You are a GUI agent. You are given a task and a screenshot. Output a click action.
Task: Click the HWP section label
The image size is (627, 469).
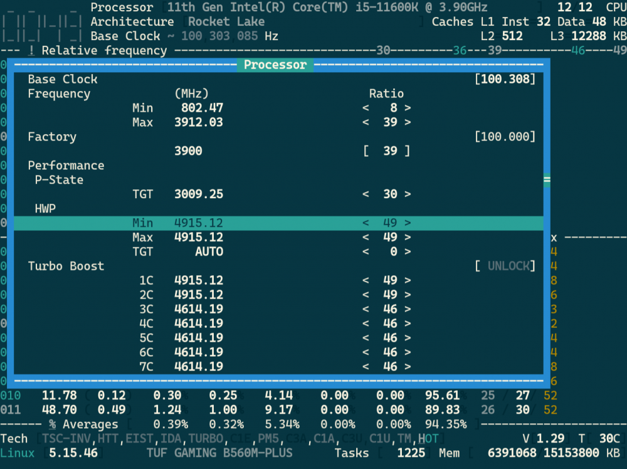pyautogui.click(x=45, y=209)
